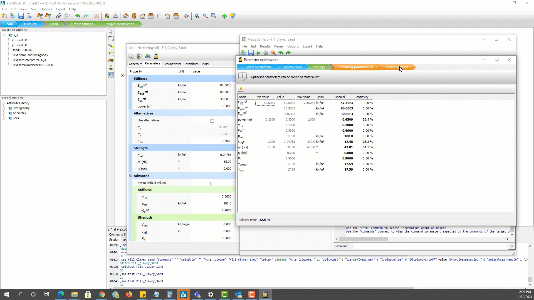Viewport: 534px width, 300px height.
Task: Click the New project icon in the main toolbar
Action: pos(4,16)
